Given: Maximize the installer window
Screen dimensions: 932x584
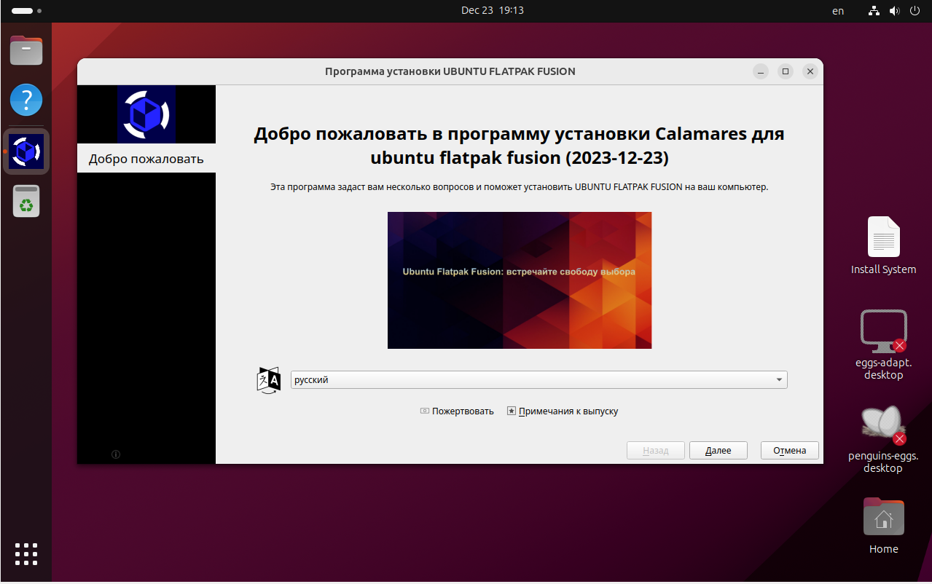Looking at the screenshot, I should point(786,71).
